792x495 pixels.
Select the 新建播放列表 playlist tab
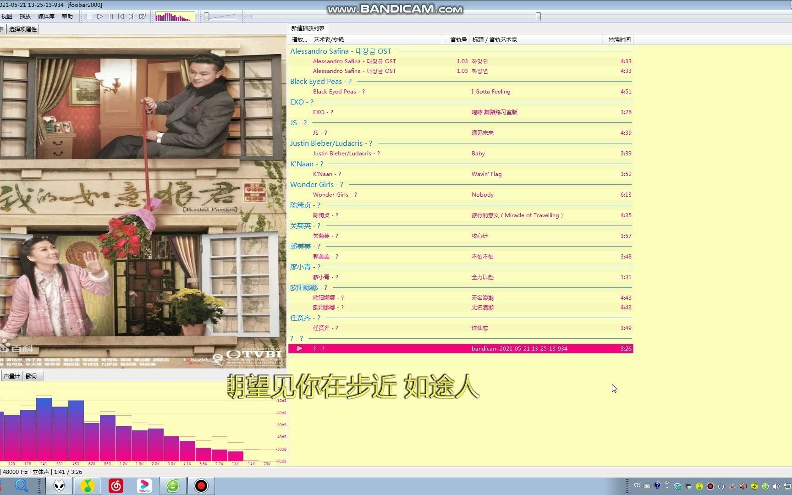point(308,28)
